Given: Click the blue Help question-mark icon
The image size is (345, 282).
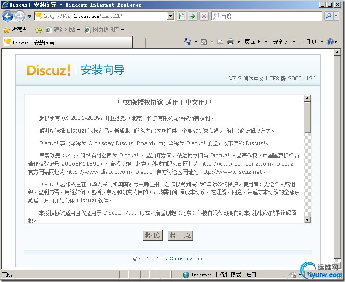Looking at the screenshot, I should coord(330,42).
